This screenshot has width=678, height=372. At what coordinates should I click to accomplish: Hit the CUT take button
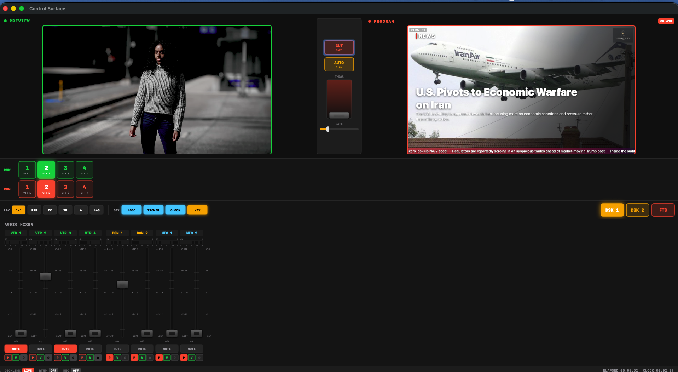pos(339,47)
